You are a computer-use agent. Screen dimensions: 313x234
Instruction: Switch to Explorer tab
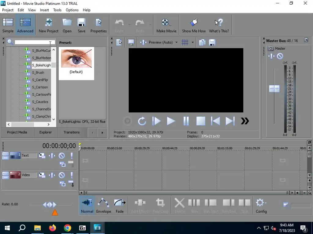point(46,132)
